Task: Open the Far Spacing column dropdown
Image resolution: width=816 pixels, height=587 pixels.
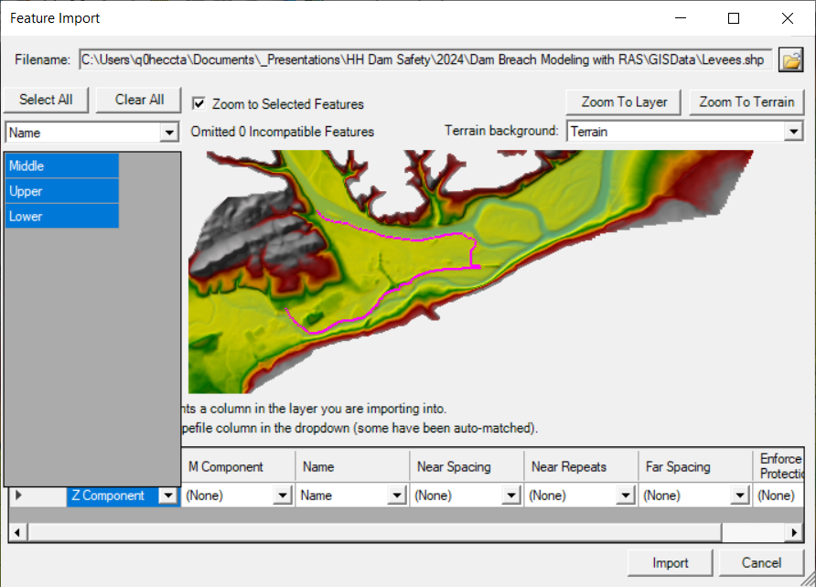Action: point(739,496)
